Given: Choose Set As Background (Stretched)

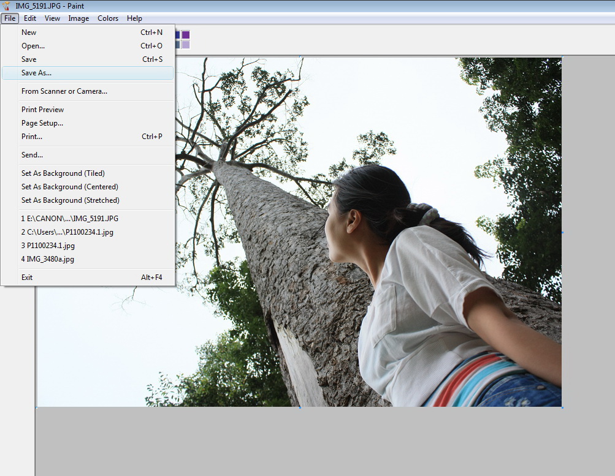Looking at the screenshot, I should 71,200.
